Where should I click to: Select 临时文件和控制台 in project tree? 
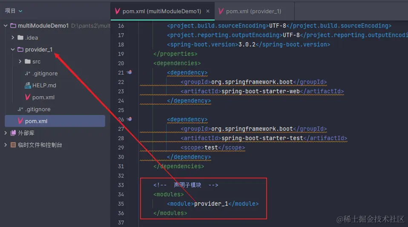[40, 145]
